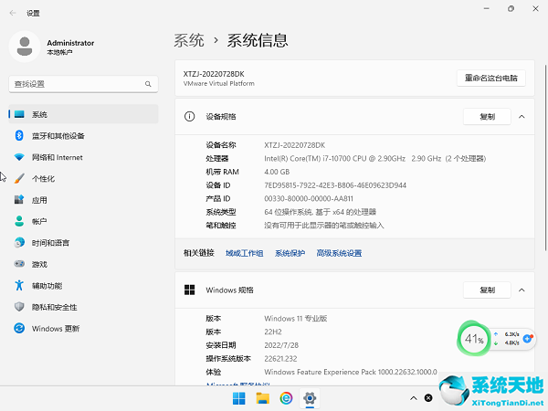Image resolution: width=548 pixels, height=411 pixels.
Task: Click the 查找设置 search box
Action: (x=80, y=83)
